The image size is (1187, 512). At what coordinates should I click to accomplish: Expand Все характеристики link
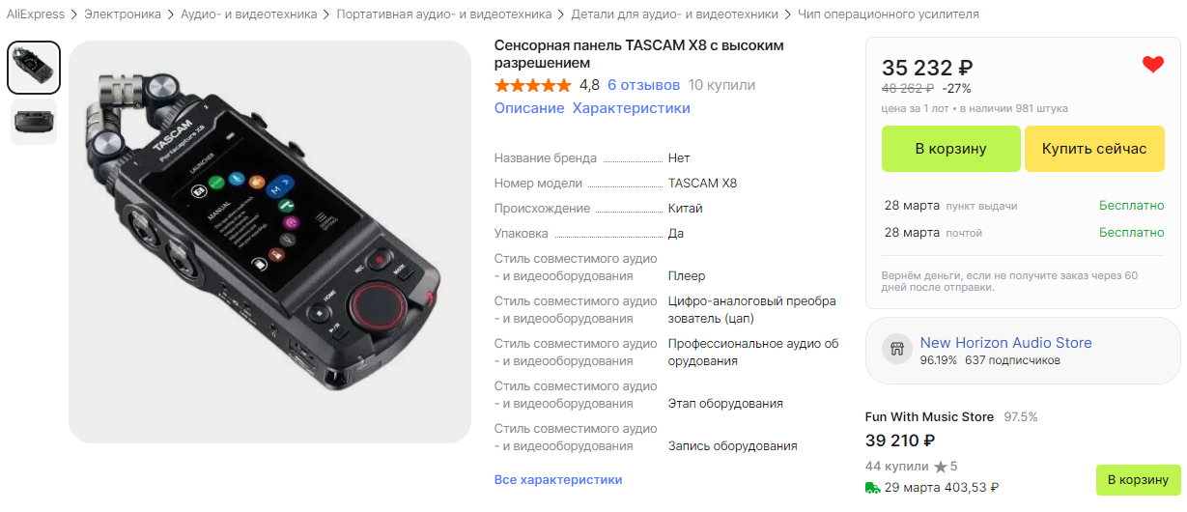(x=558, y=479)
